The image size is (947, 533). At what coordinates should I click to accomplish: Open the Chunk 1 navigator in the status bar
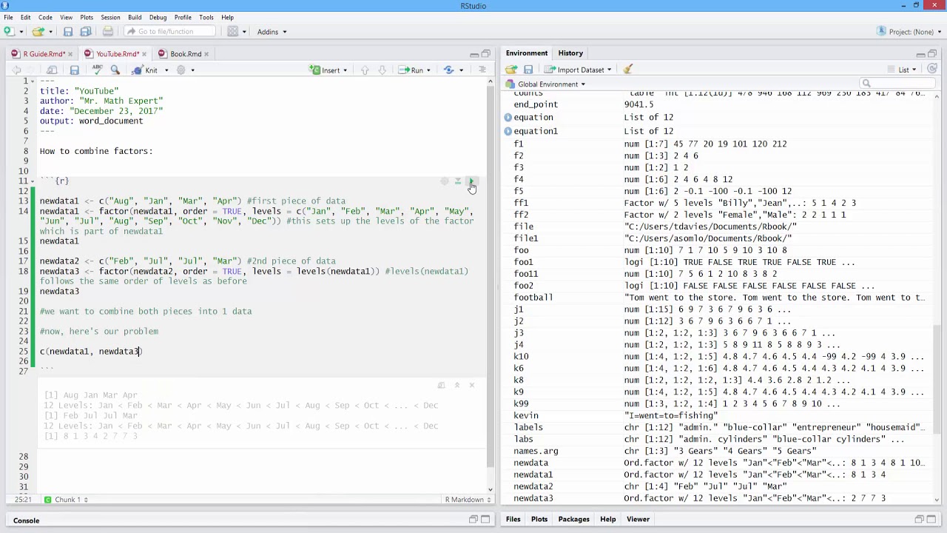point(67,500)
